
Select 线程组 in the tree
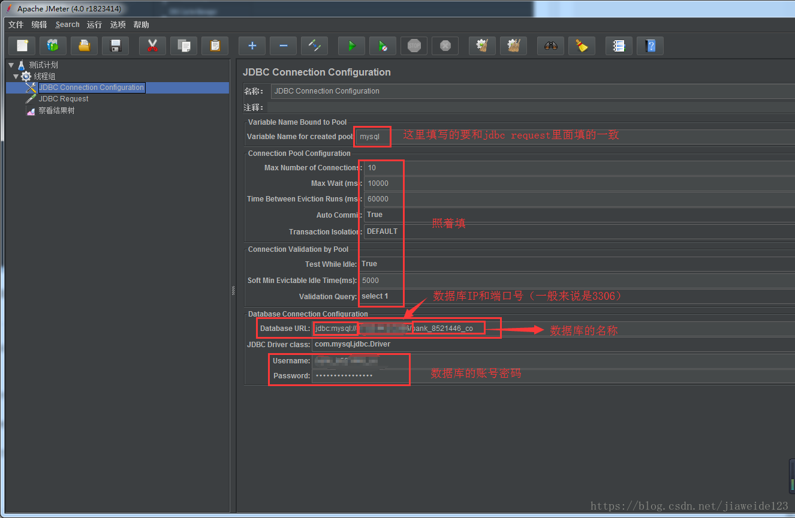(x=44, y=76)
